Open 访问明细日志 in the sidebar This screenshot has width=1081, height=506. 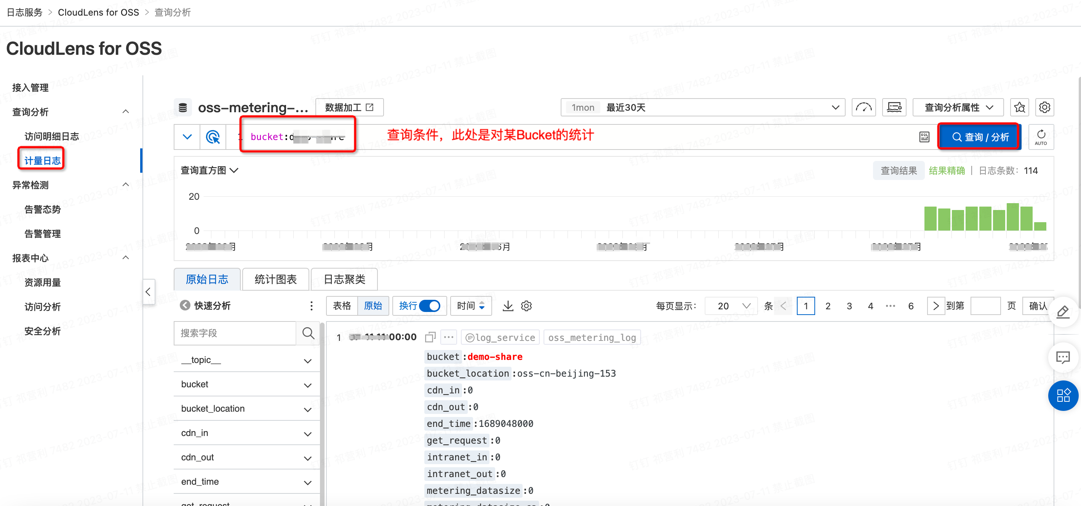coord(52,136)
